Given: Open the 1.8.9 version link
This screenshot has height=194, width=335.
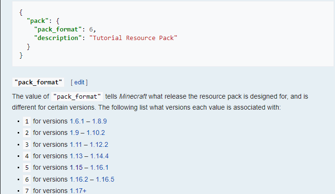Looking at the screenshot, I should [x=100, y=121].
